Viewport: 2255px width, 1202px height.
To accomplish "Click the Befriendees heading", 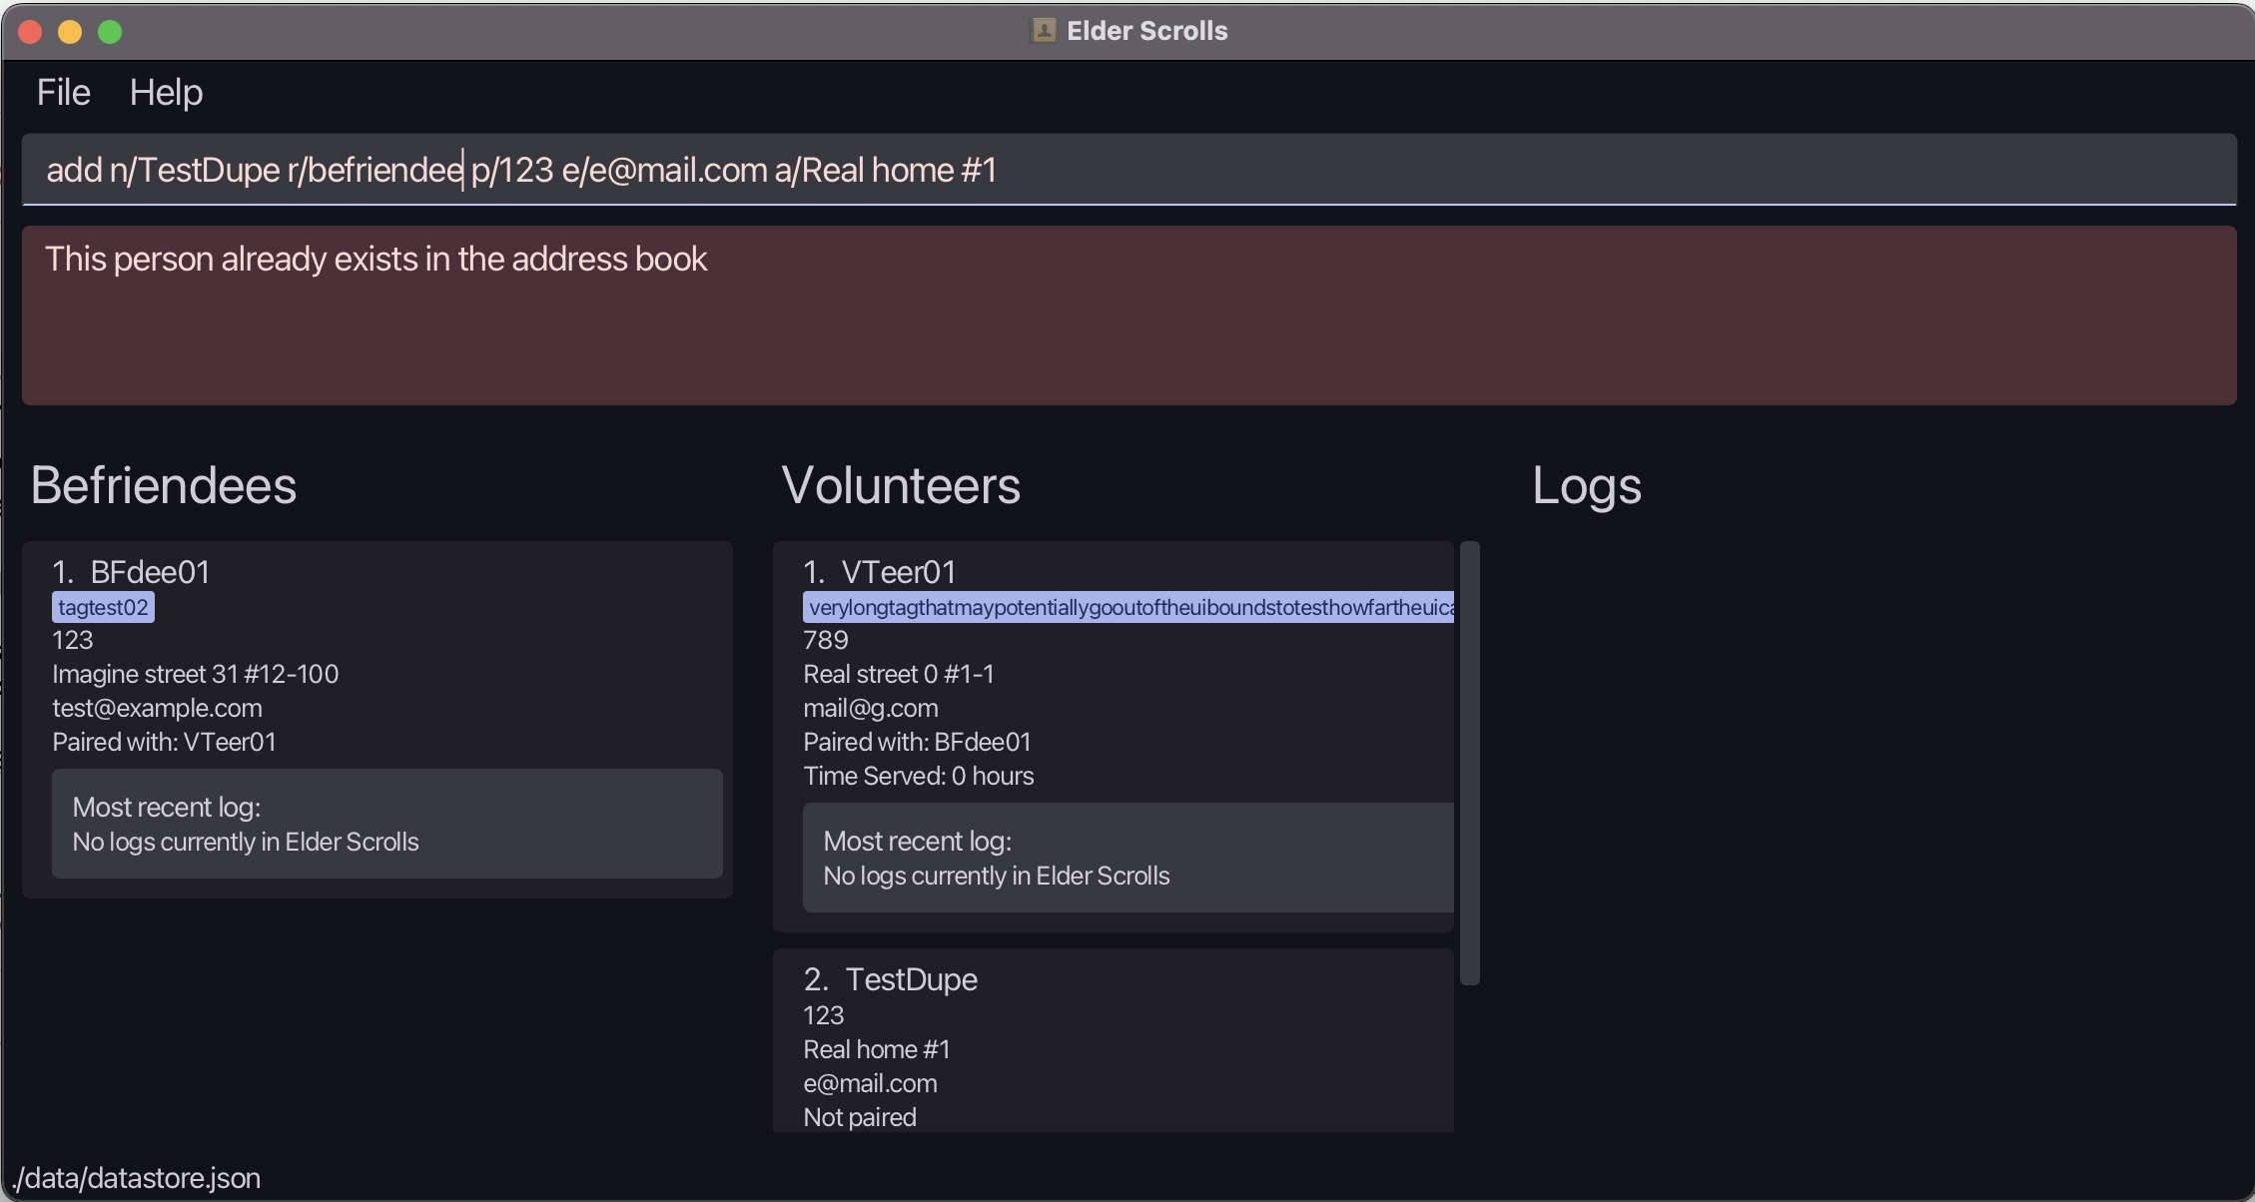I will point(164,486).
